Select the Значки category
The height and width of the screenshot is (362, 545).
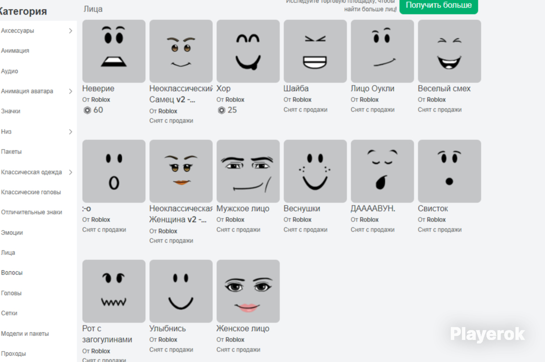click(11, 111)
